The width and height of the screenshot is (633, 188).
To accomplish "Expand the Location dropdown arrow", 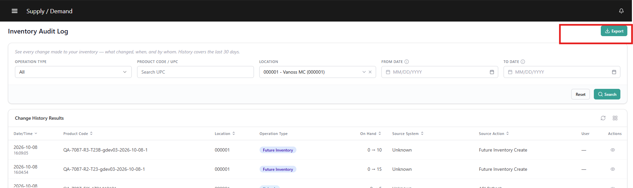I will (x=364, y=72).
